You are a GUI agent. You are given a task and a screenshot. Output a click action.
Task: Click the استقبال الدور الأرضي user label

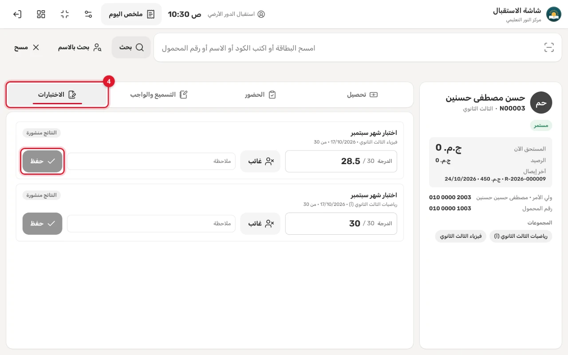click(236, 14)
